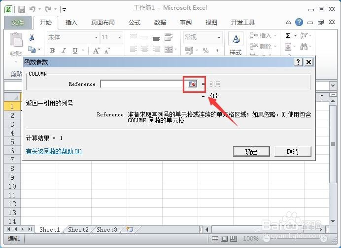This screenshot has height=248, width=341.
Task: Click the Undo arrow icon
Action: tap(32, 9)
